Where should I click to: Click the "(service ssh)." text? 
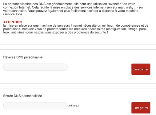pos(13,14)
